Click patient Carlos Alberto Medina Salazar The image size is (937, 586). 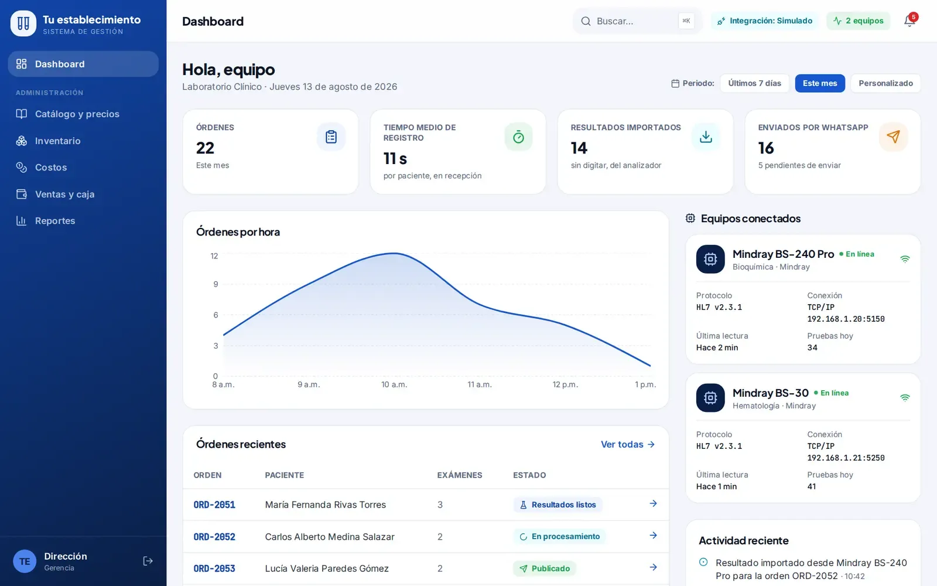[x=330, y=537]
